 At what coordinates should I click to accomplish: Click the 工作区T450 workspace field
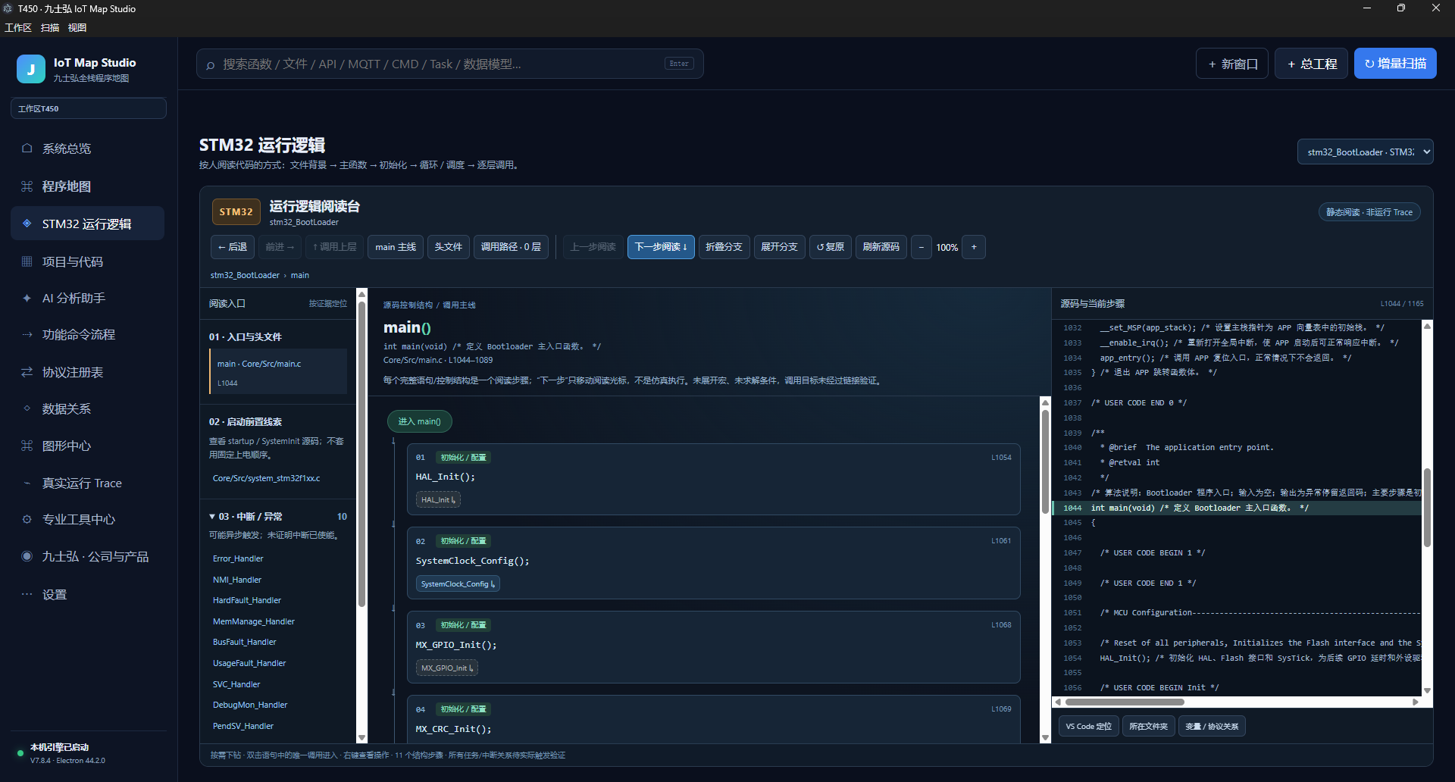[x=89, y=108]
